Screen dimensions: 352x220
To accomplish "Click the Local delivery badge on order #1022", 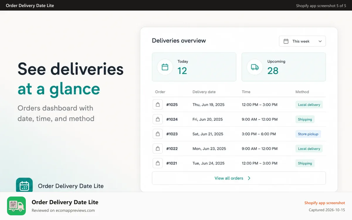I will point(309,149).
